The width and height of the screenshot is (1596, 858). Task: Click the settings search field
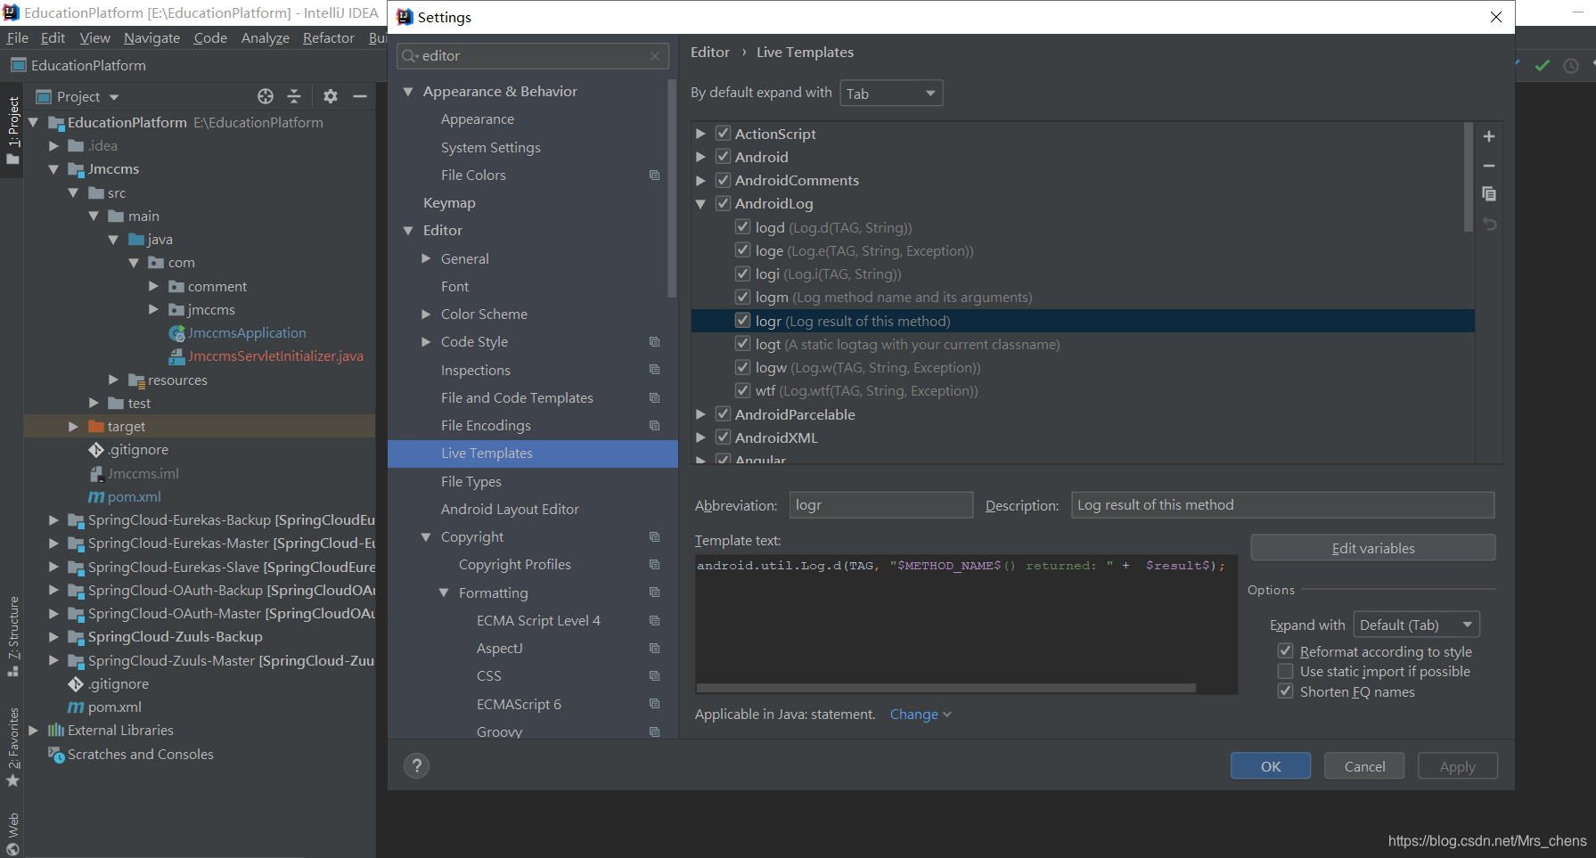(533, 56)
